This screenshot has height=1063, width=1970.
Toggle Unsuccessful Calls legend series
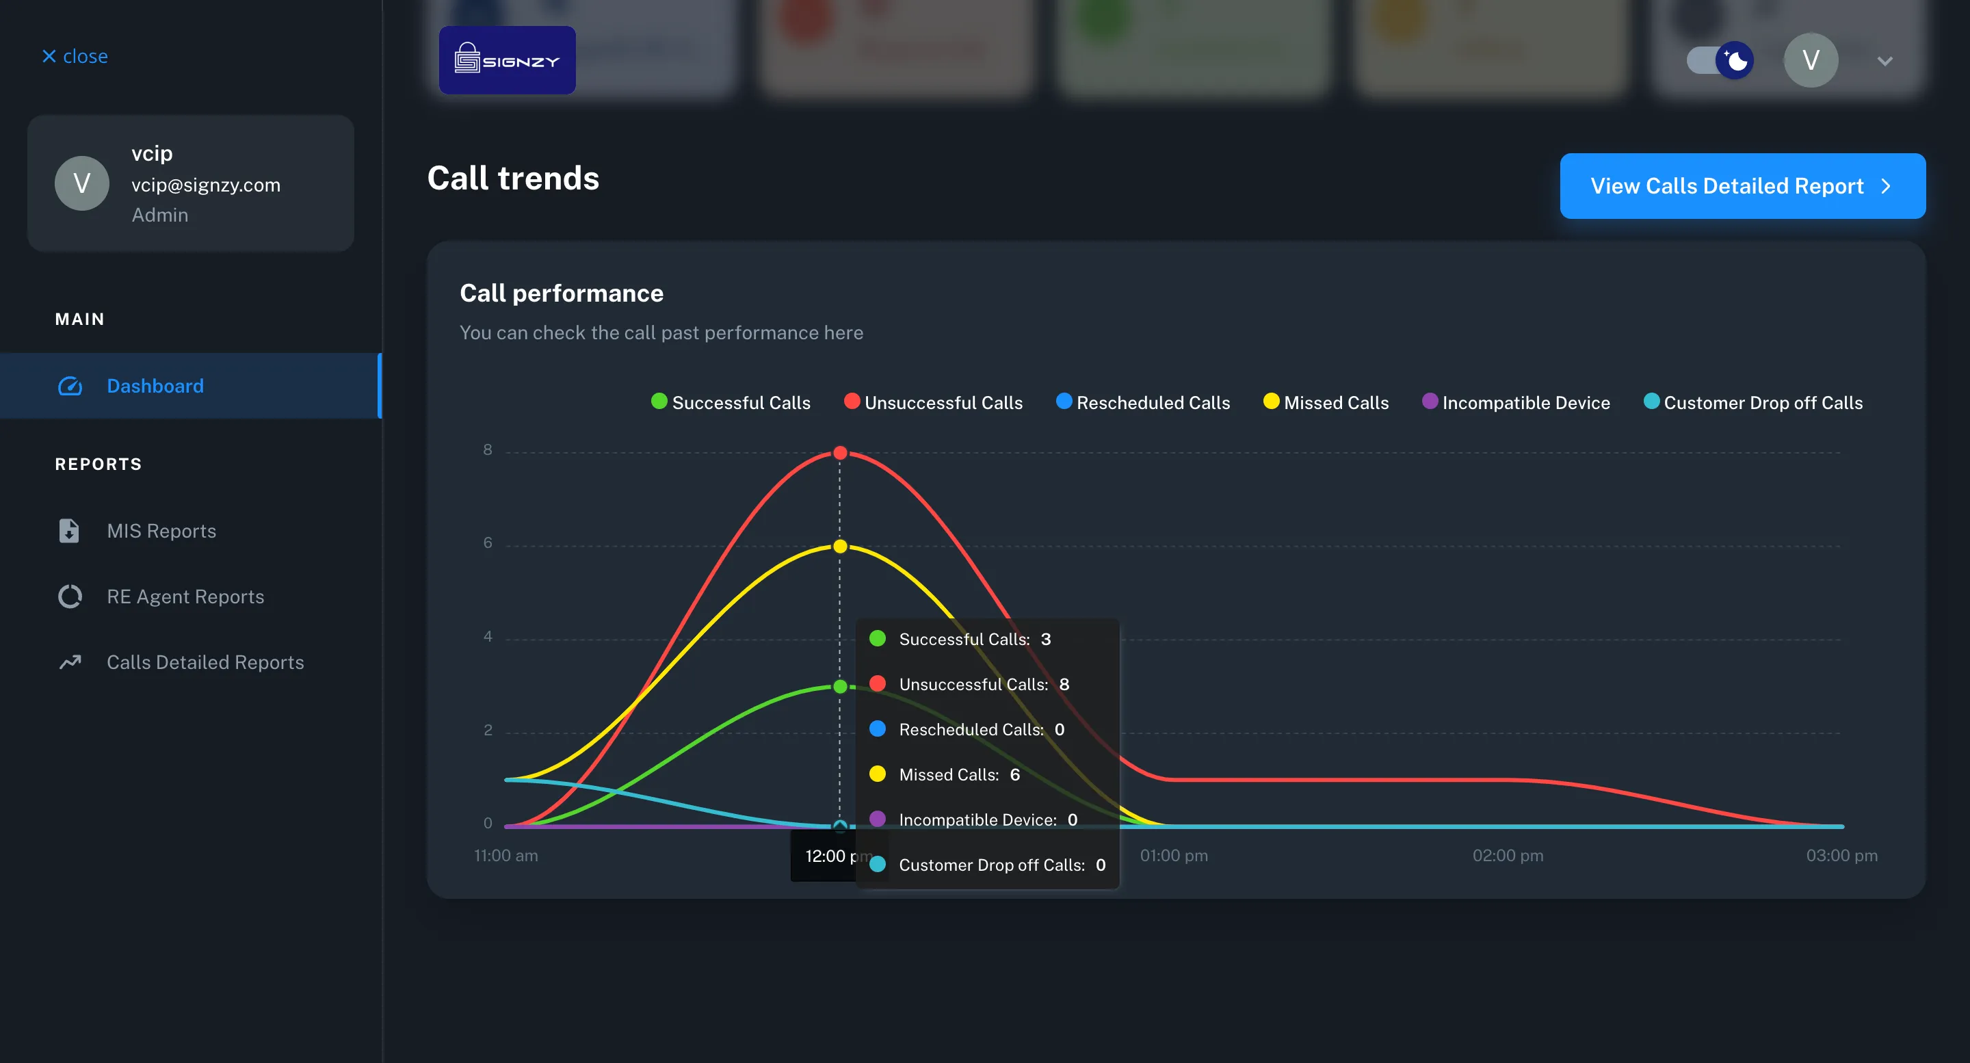(x=933, y=402)
